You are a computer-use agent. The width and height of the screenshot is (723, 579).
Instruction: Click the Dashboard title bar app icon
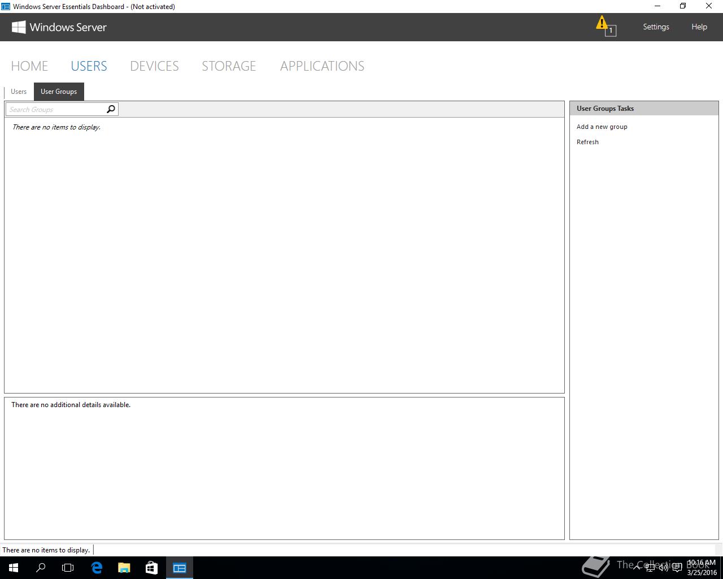coord(6,6)
